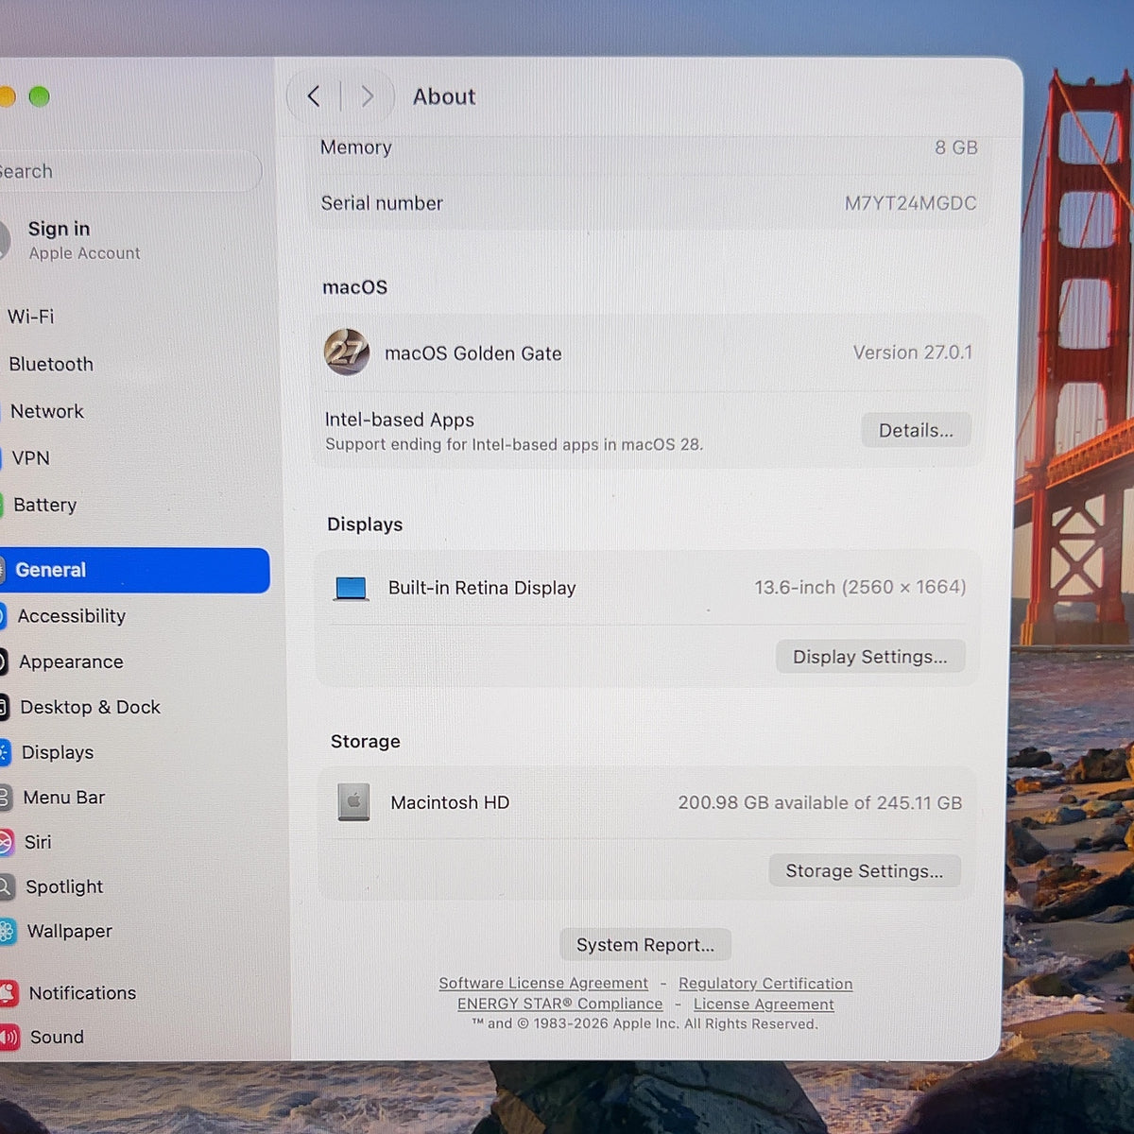Open Intel-based Apps Details

click(x=916, y=430)
